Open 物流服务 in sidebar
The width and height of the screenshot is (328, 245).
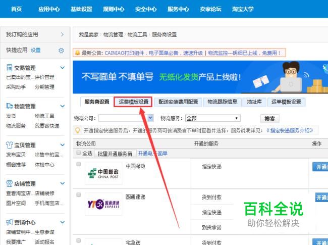[x=16, y=126]
